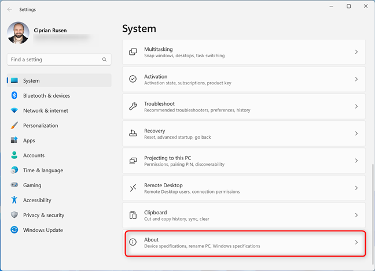This screenshot has height=271, width=375.
Task: Click the Network & internet wifi icon
Action: (x=14, y=110)
